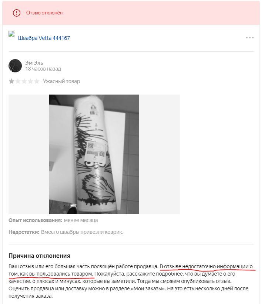Click the Эм Эль user avatar

15,66
